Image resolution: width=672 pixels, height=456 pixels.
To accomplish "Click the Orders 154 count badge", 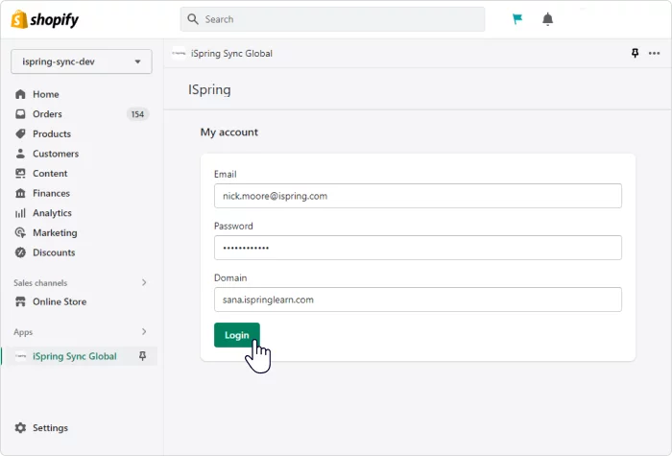I will click(x=137, y=114).
